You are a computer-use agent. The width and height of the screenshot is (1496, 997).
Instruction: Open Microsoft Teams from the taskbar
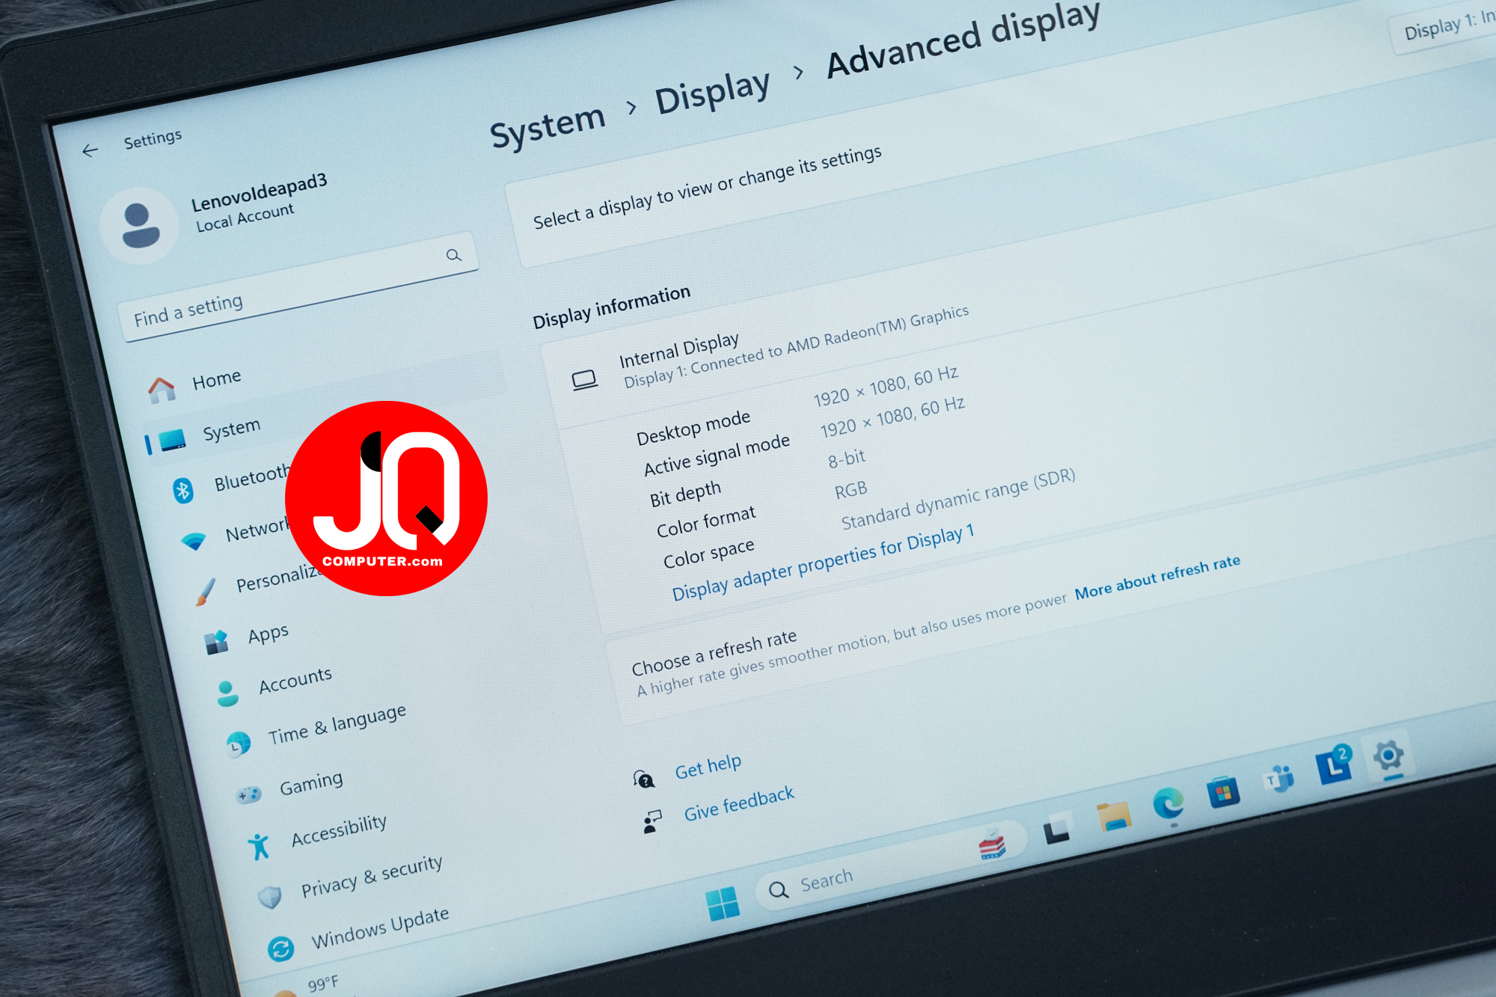[x=1279, y=779]
